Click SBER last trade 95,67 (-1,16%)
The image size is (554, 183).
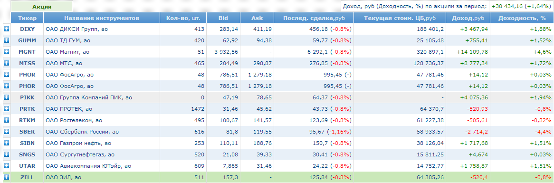point(330,132)
